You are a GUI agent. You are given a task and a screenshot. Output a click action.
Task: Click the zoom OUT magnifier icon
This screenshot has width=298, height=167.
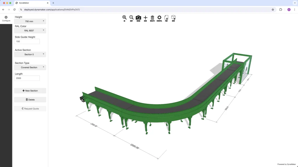(x=131, y=18)
